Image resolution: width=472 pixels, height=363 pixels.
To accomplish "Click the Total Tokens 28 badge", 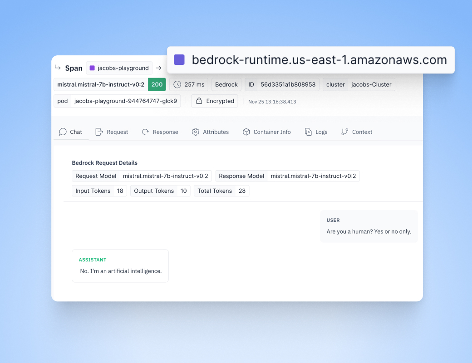I will pyautogui.click(x=221, y=191).
